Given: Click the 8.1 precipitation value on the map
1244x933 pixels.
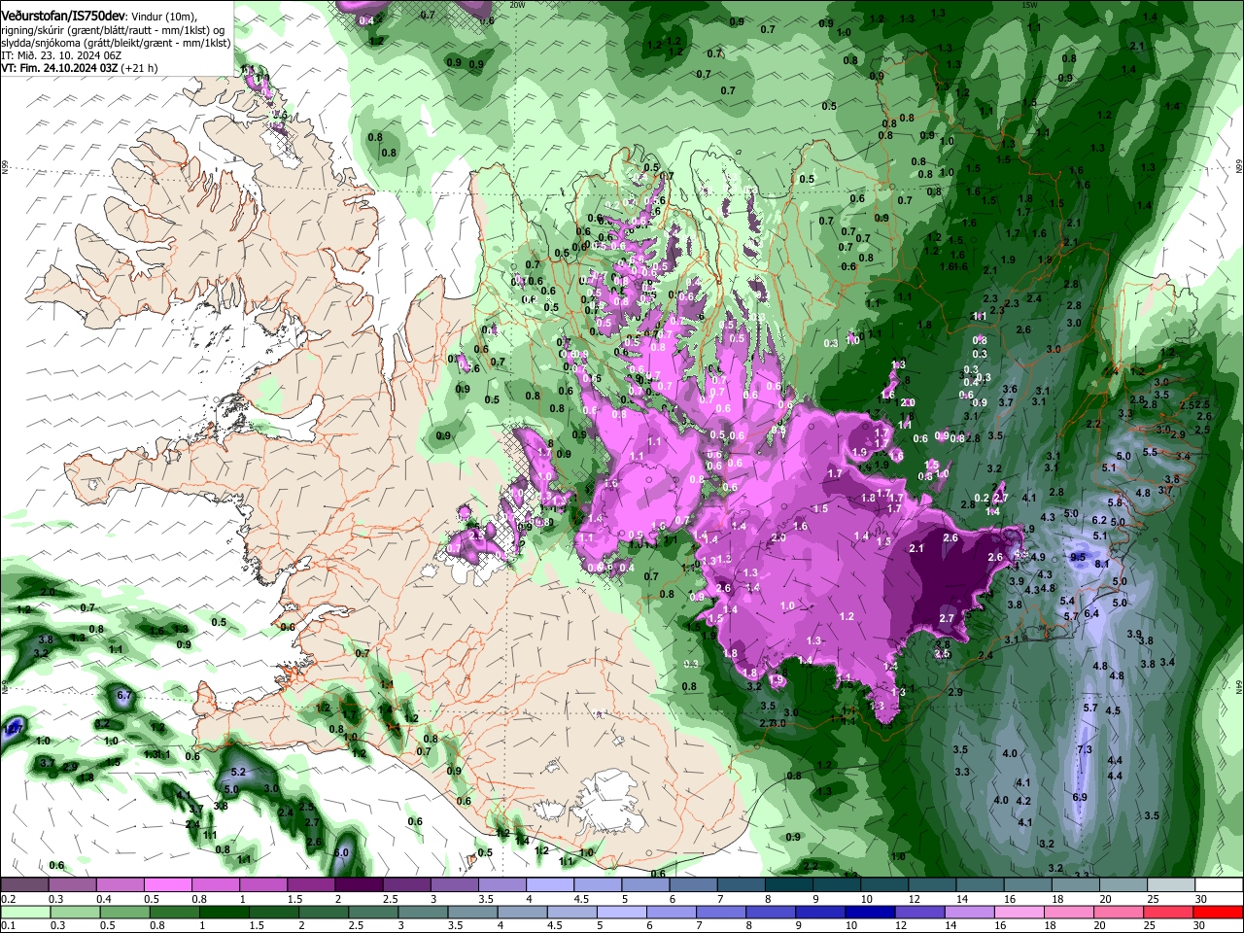Looking at the screenshot, I should pyautogui.click(x=1102, y=564).
